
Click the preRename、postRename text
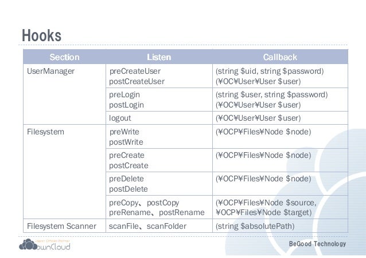157,212
